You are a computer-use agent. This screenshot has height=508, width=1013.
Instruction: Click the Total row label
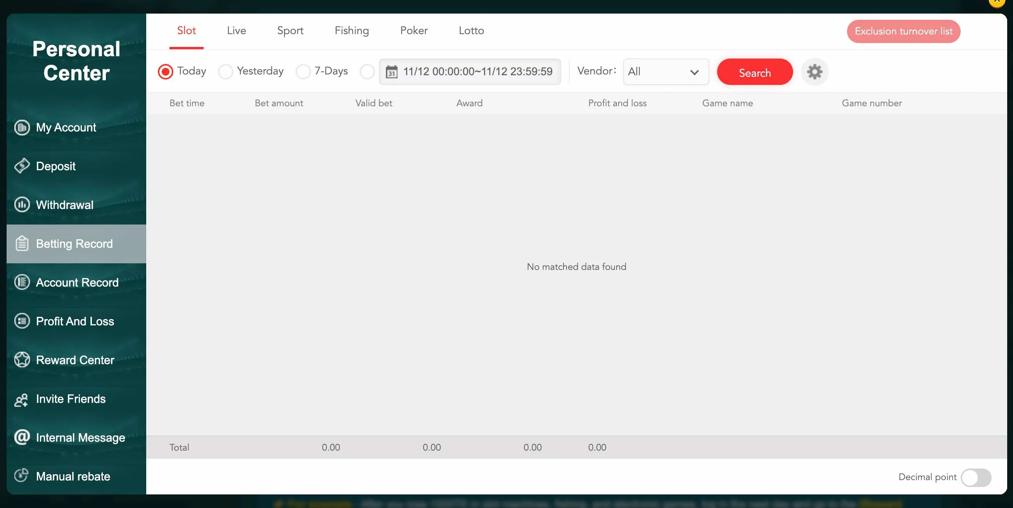tap(179, 447)
